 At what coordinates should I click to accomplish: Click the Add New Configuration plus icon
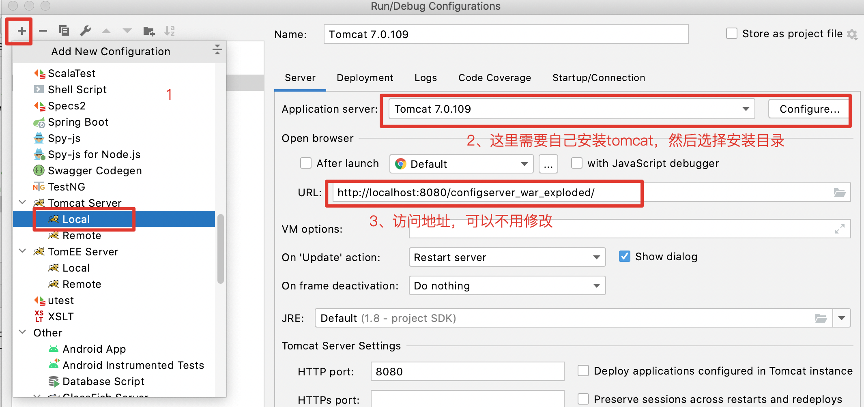[x=21, y=31]
